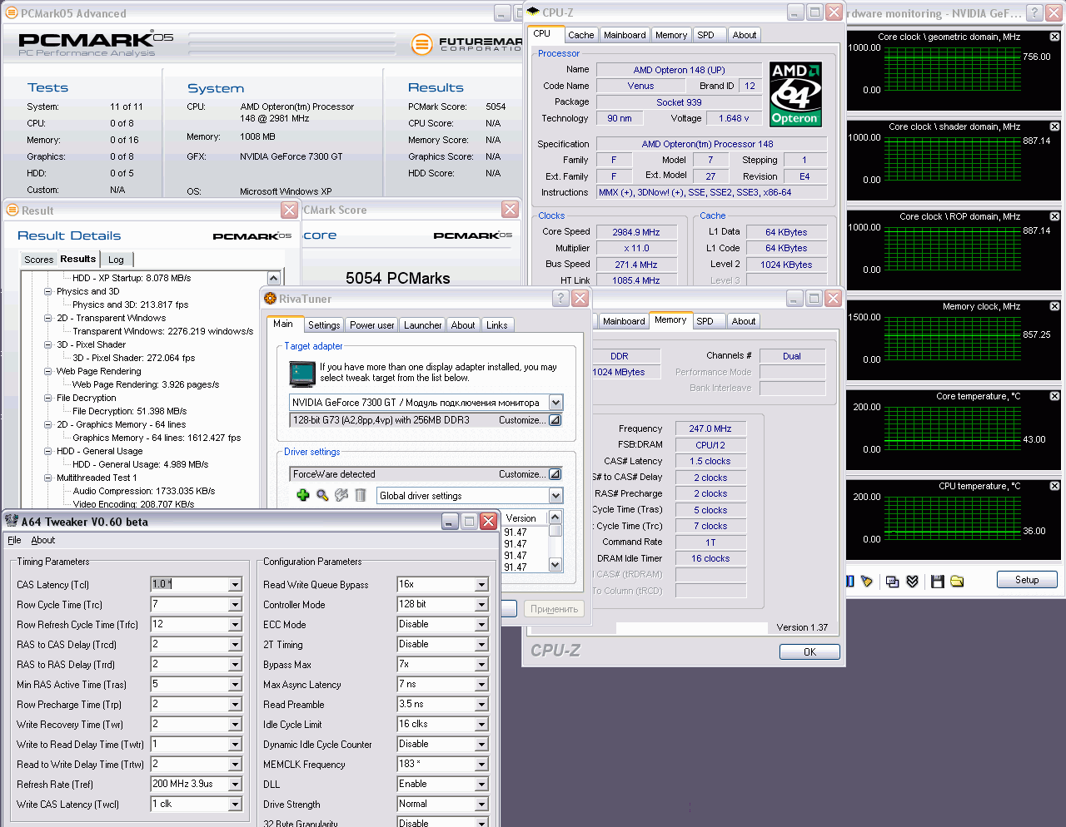This screenshot has height=827, width=1066.
Task: Select the Physics and 3D: 213.817 fps row
Action: point(130,305)
